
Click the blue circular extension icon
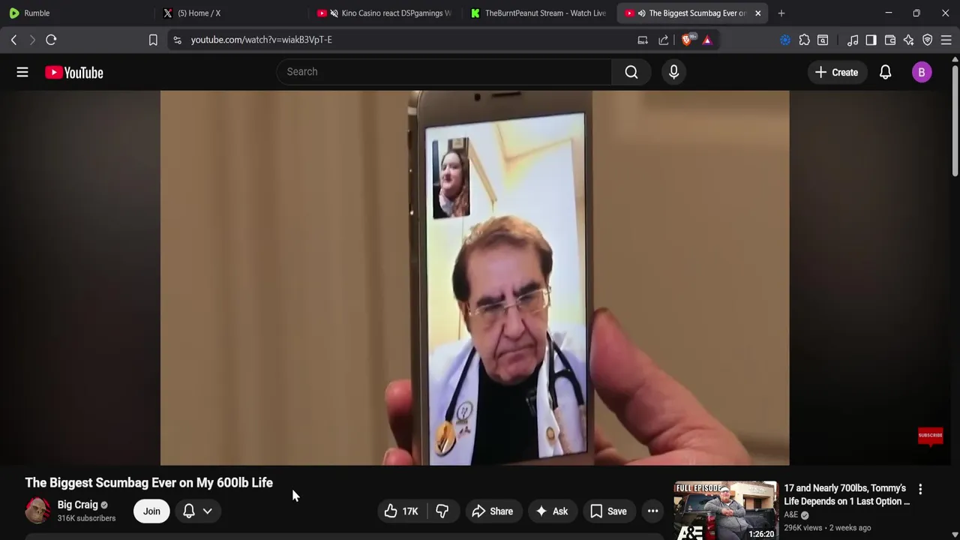tap(785, 40)
